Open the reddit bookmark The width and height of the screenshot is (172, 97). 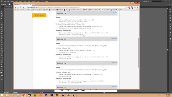click(x=46, y=10)
